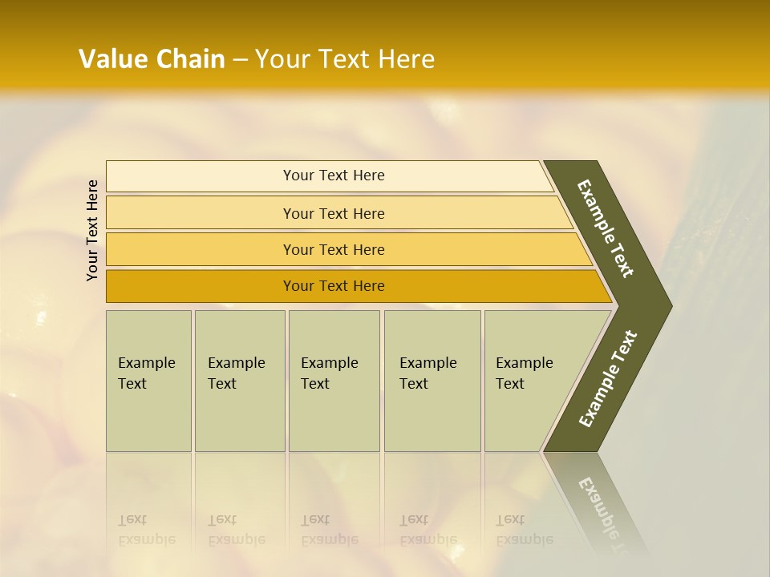Select the second "Example Text" box
Viewport: 770px width, 577px height.
(x=239, y=381)
